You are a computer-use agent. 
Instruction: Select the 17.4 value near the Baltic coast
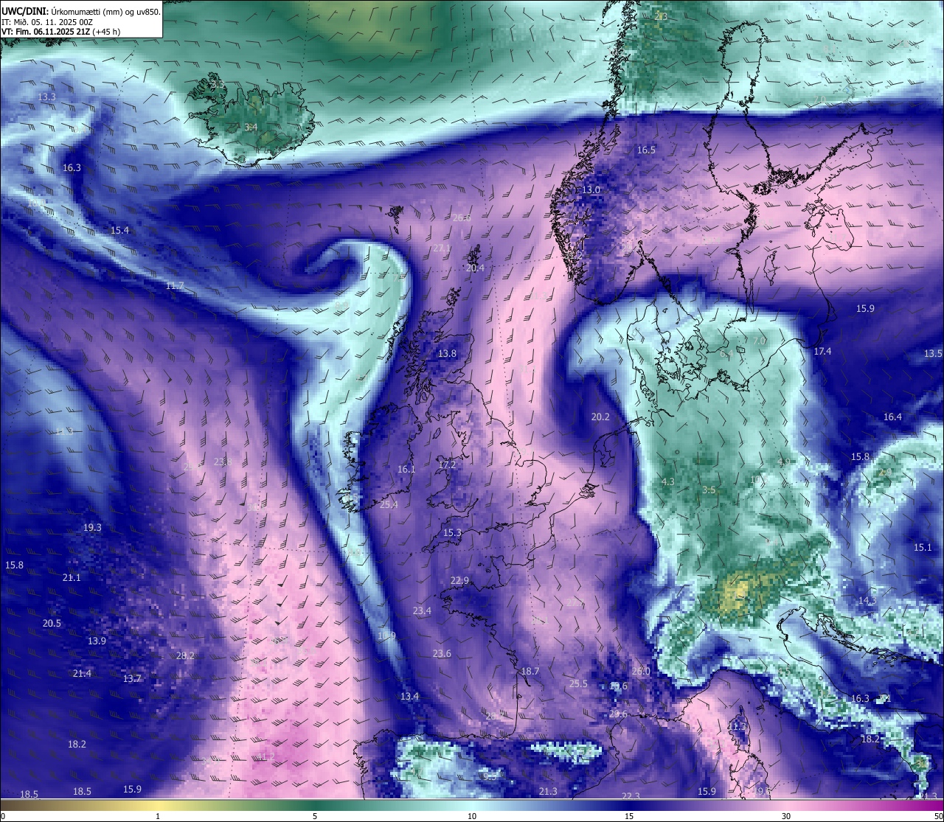click(822, 352)
